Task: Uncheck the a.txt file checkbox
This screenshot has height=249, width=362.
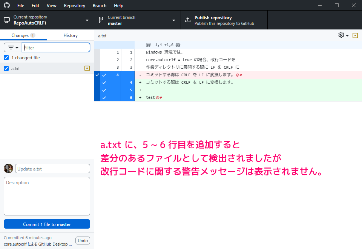Action: point(6,69)
